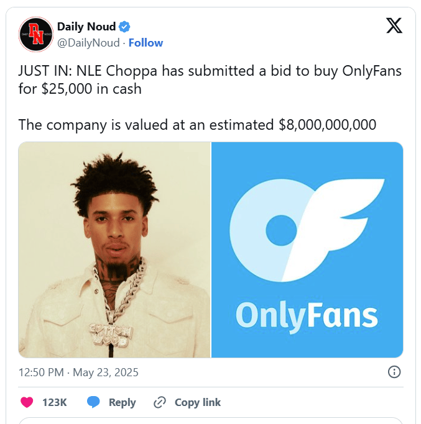Click the chain link copy icon
Viewport: 421px width, 424px height.
coord(160,402)
